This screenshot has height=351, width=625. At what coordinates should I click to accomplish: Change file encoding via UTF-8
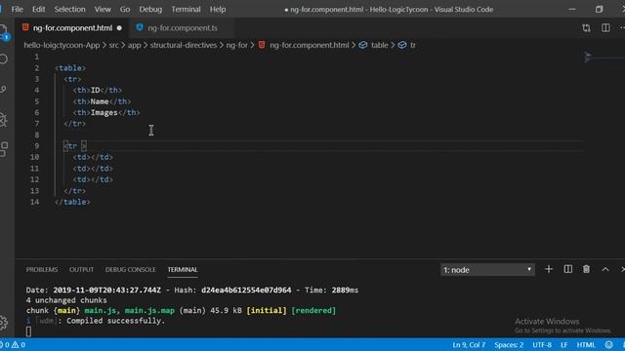(542, 344)
